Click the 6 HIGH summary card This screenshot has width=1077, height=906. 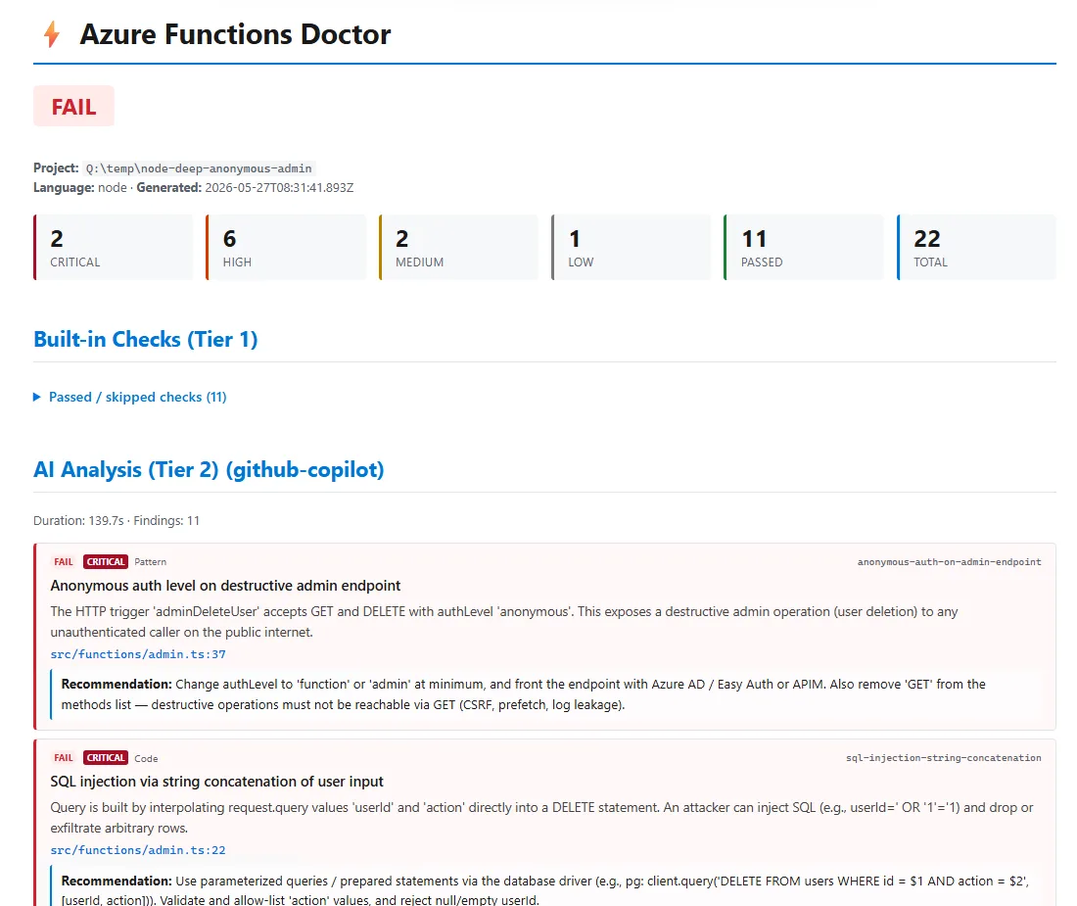[286, 247]
